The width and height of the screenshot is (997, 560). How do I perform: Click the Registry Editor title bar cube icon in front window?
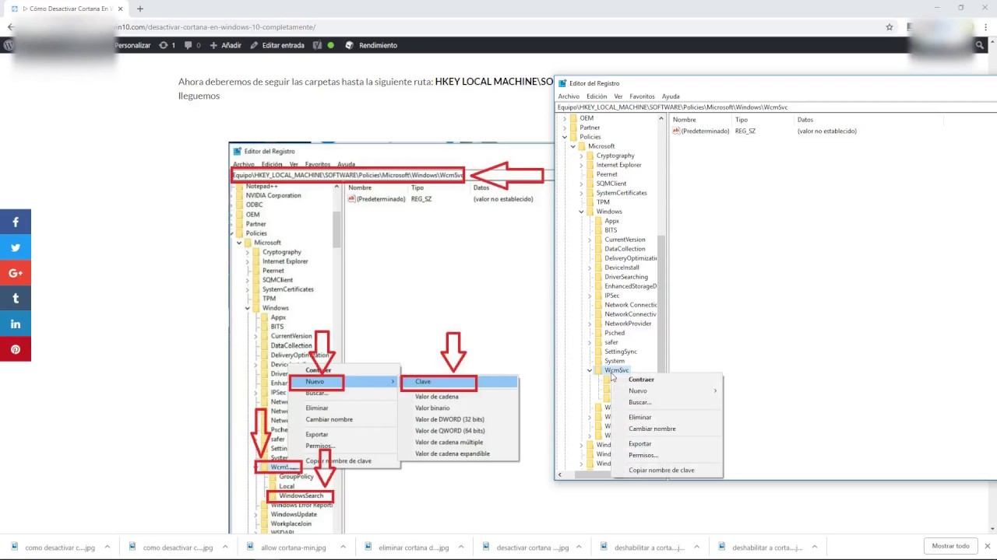tap(562, 83)
